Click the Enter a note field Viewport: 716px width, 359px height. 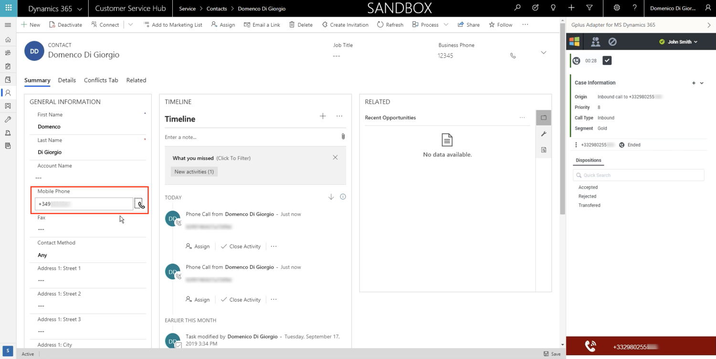(251, 137)
